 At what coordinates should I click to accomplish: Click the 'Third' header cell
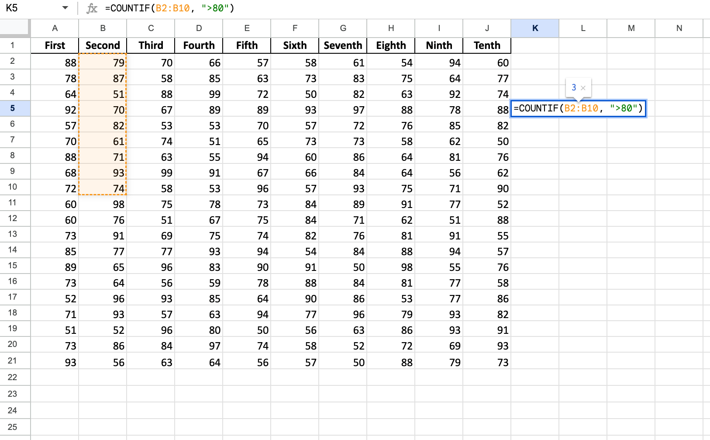[x=151, y=45]
